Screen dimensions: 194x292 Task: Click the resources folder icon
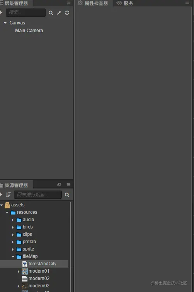[x=13, y=213]
